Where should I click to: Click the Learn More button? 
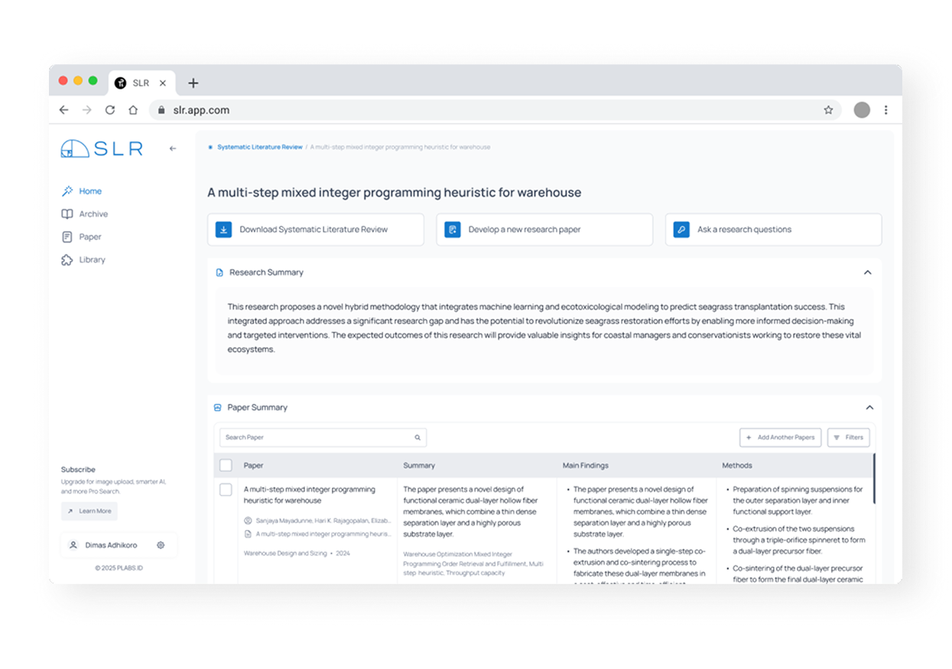click(x=89, y=511)
